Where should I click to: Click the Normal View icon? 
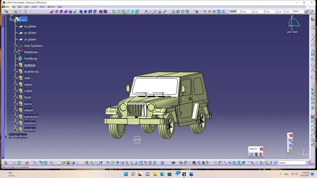coord(136,163)
